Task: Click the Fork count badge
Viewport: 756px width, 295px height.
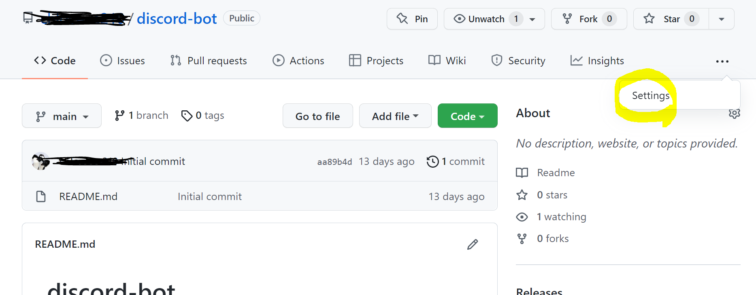Action: [609, 19]
